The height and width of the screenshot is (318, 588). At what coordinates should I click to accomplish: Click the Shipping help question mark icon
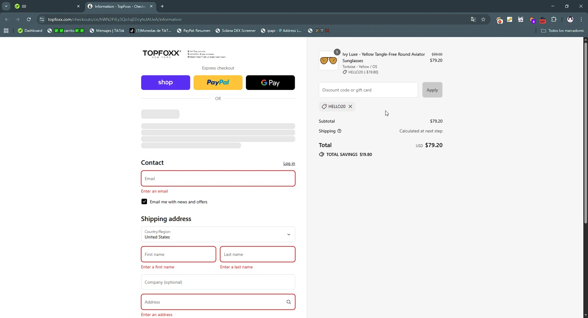(339, 131)
